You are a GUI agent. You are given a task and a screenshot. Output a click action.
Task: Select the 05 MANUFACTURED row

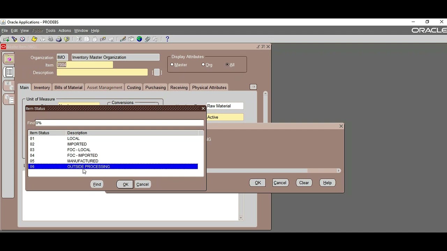113,161
